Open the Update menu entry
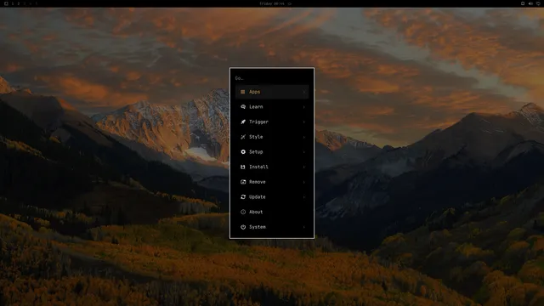The image size is (544, 306). coord(272,196)
